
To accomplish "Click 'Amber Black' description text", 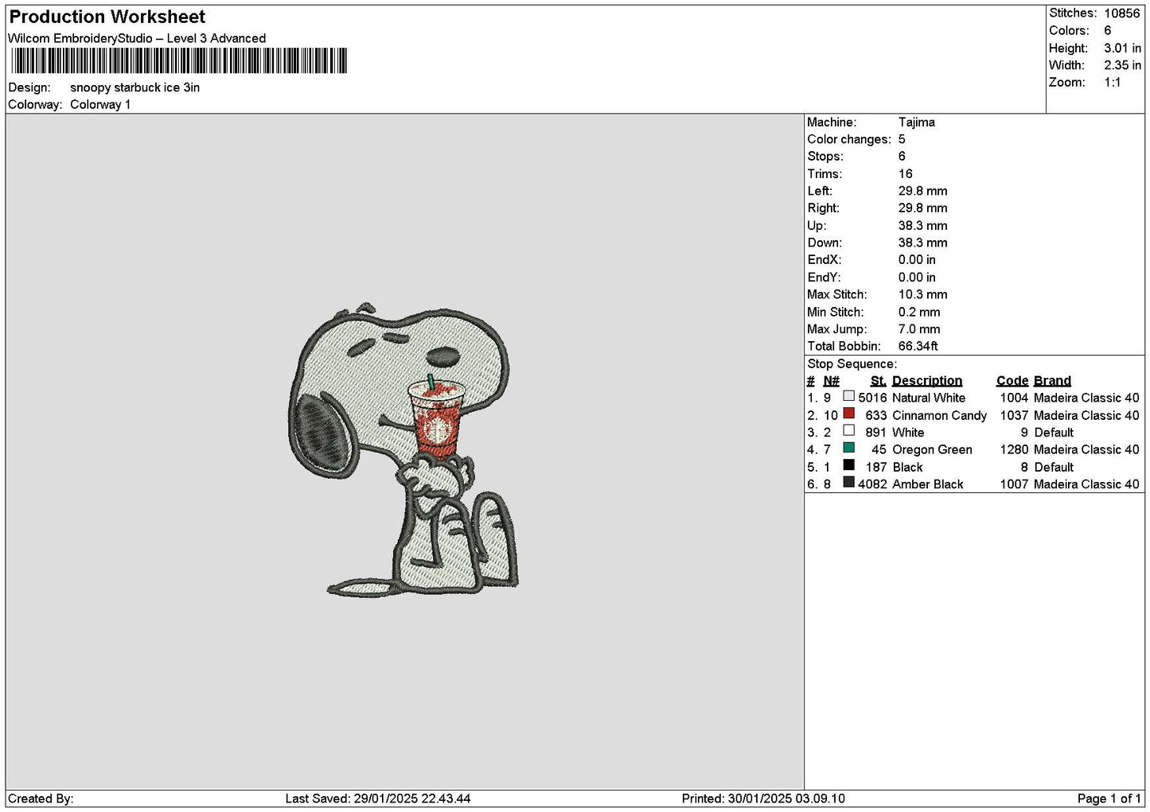I will click(928, 484).
